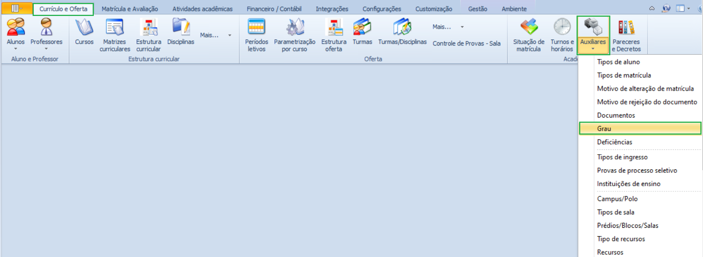Screen dimensions: 703x257
Task: Open Mais… dropdown in Oferta group
Action: (448, 27)
